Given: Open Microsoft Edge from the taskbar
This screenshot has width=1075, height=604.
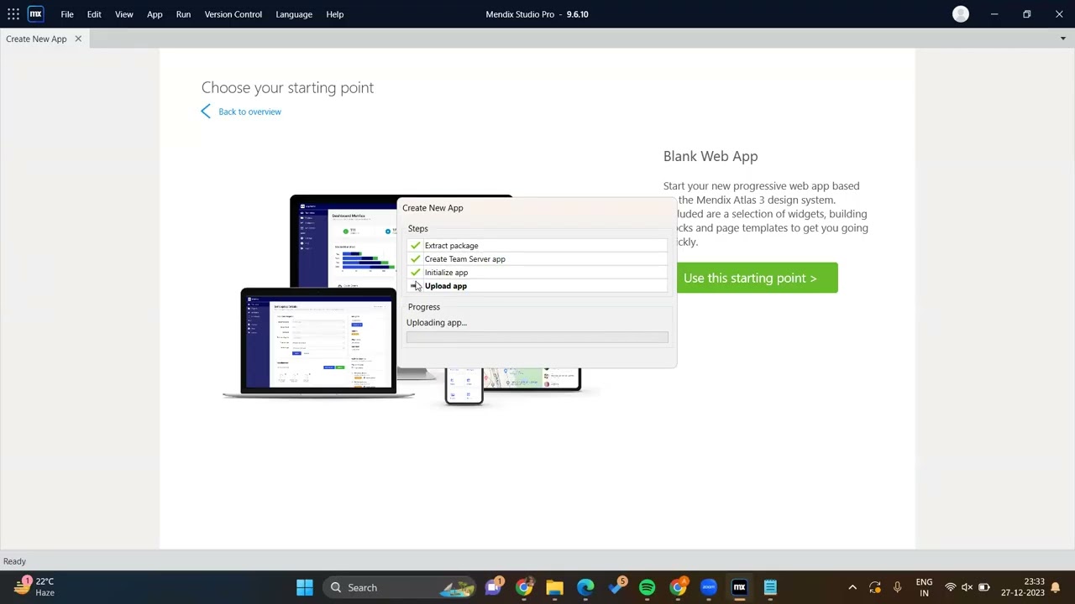Looking at the screenshot, I should coord(585,587).
